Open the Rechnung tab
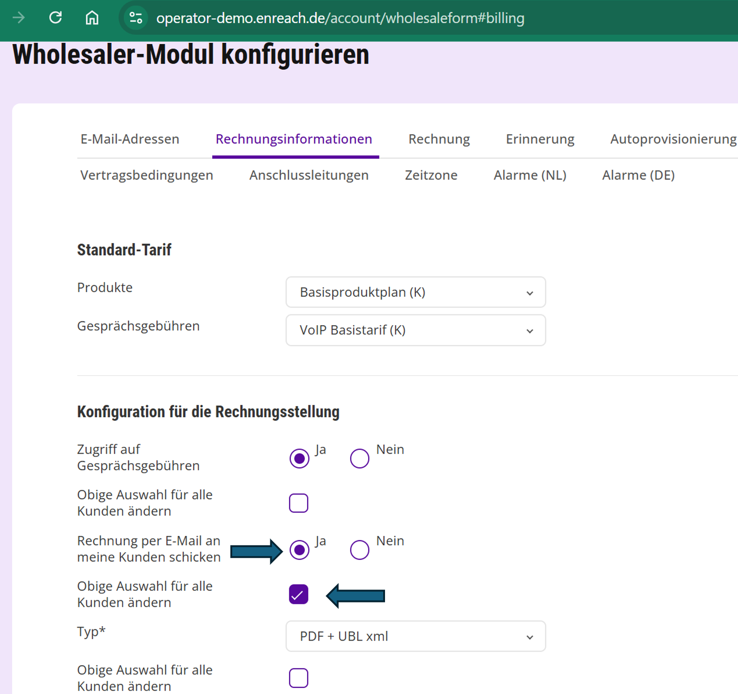Viewport: 738px width, 694px height. coord(439,139)
